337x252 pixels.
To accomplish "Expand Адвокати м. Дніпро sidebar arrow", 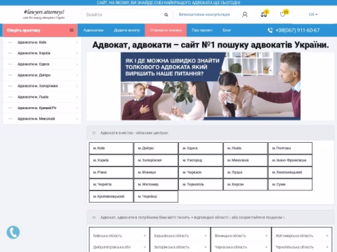I will 77,75.
